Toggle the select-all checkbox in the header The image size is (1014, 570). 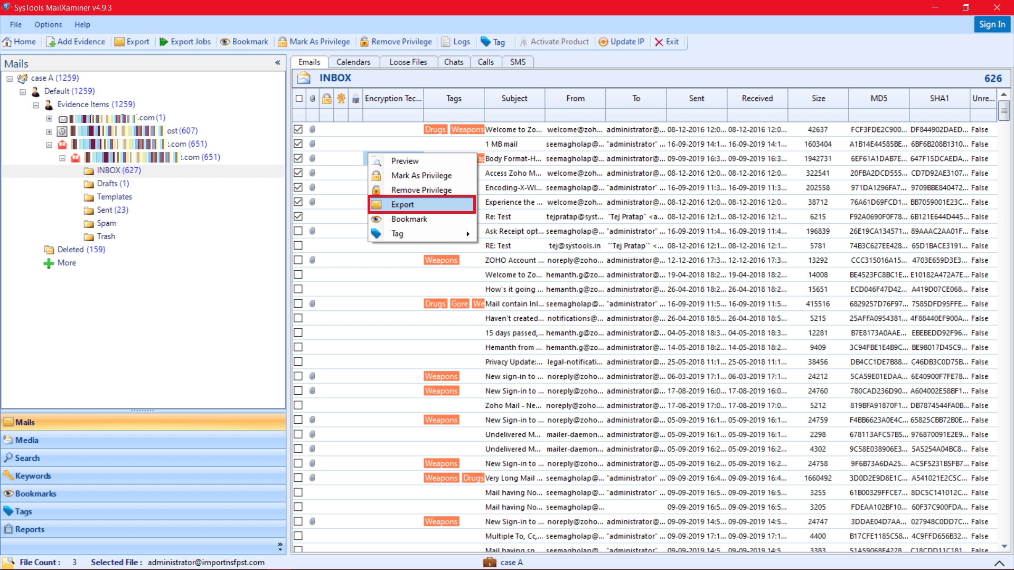tap(298, 98)
